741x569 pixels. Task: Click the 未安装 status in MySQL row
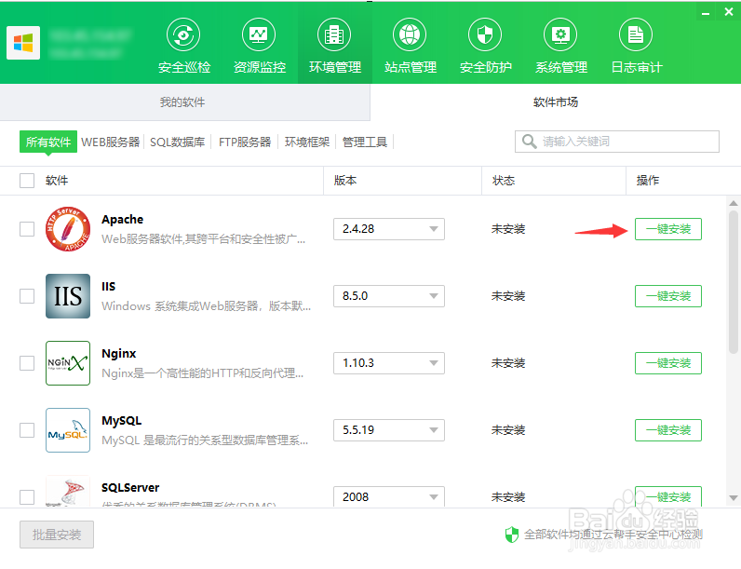point(508,430)
